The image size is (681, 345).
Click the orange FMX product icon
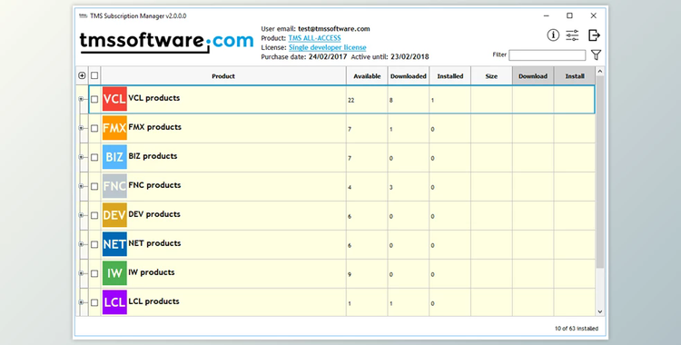coord(114,128)
